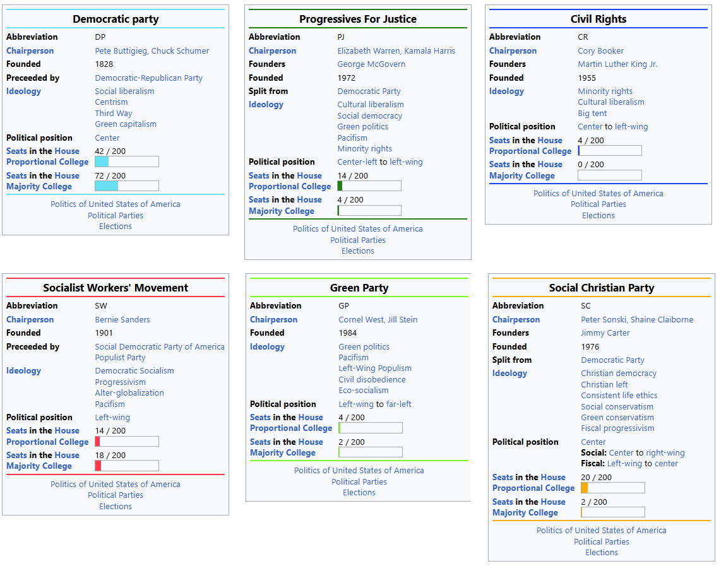Image resolution: width=726 pixels, height=583 pixels.
Task: Open Split from Democratic Party link in Social Christian Party
Action: coord(612,360)
